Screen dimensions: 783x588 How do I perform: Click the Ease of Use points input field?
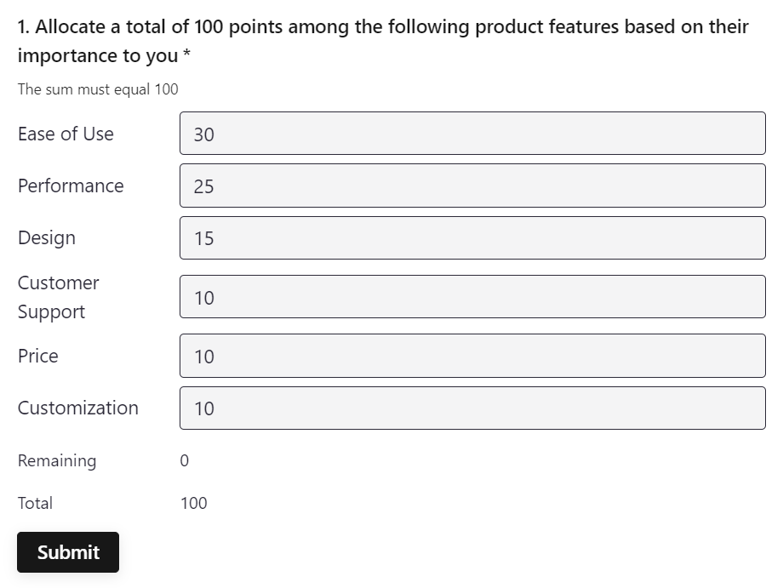[x=472, y=133]
